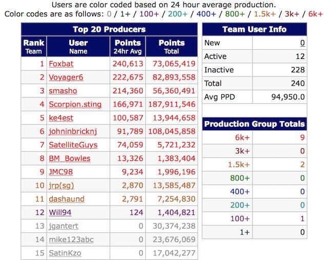
Task: Click the Voyager6 user link
Action: [x=66, y=77]
